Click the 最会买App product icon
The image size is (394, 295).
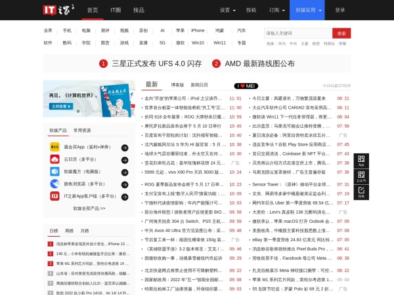tap(55, 147)
